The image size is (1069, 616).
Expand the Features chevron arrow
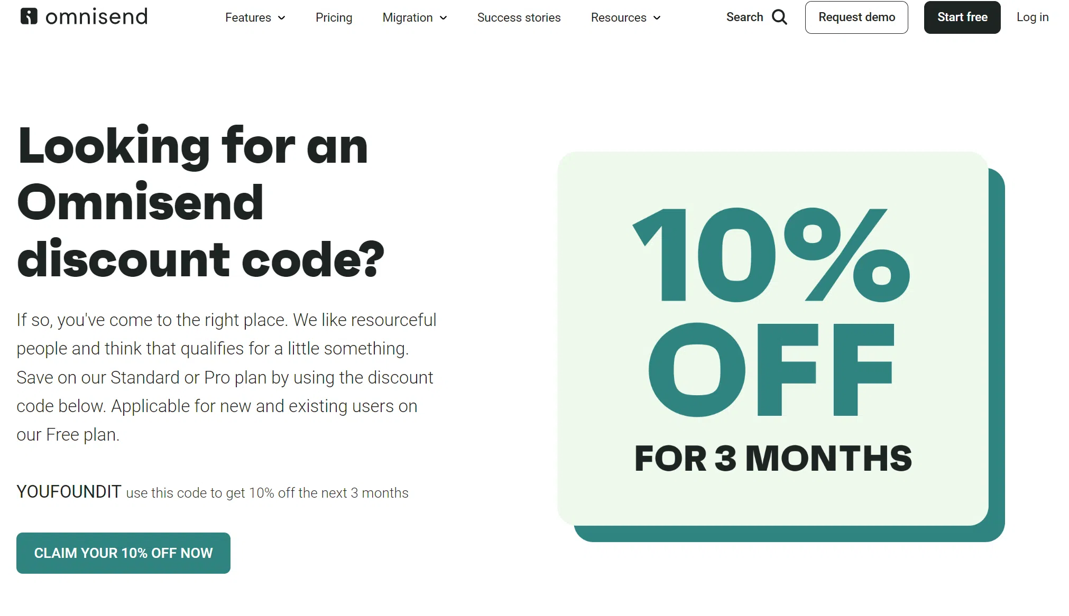(x=282, y=18)
